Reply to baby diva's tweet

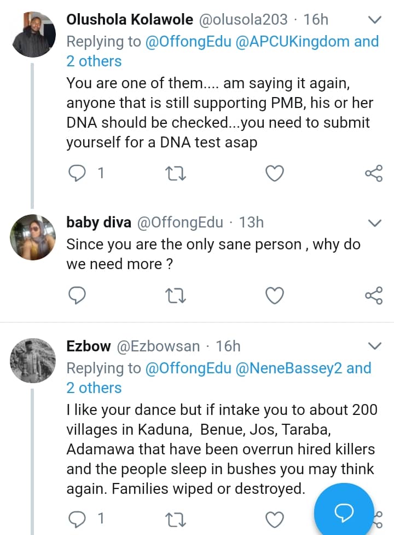pos(78,296)
